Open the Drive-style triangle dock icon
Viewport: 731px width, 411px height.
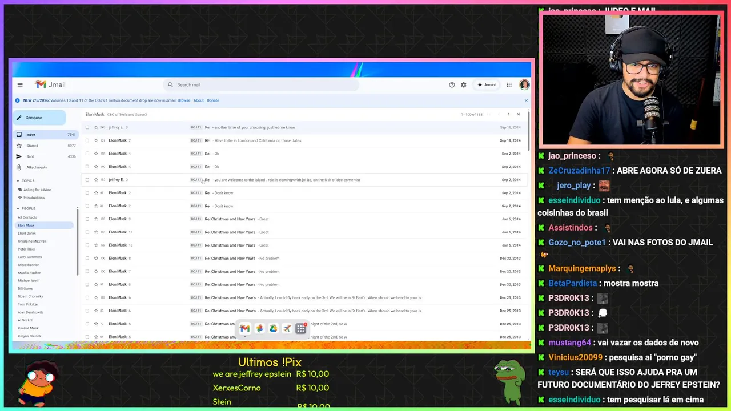(x=274, y=328)
